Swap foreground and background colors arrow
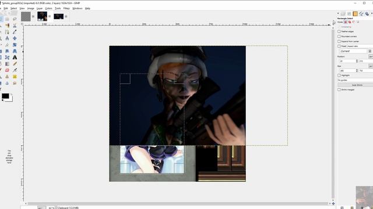373x209 pixels. [x=11, y=94]
